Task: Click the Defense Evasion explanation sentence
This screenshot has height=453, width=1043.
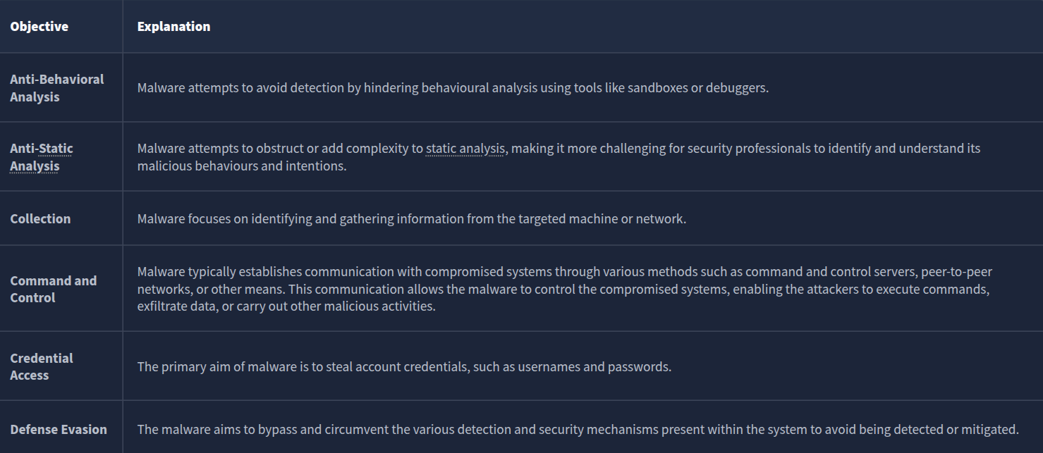Action: 578,429
